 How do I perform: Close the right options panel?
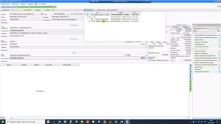pos(219,25)
